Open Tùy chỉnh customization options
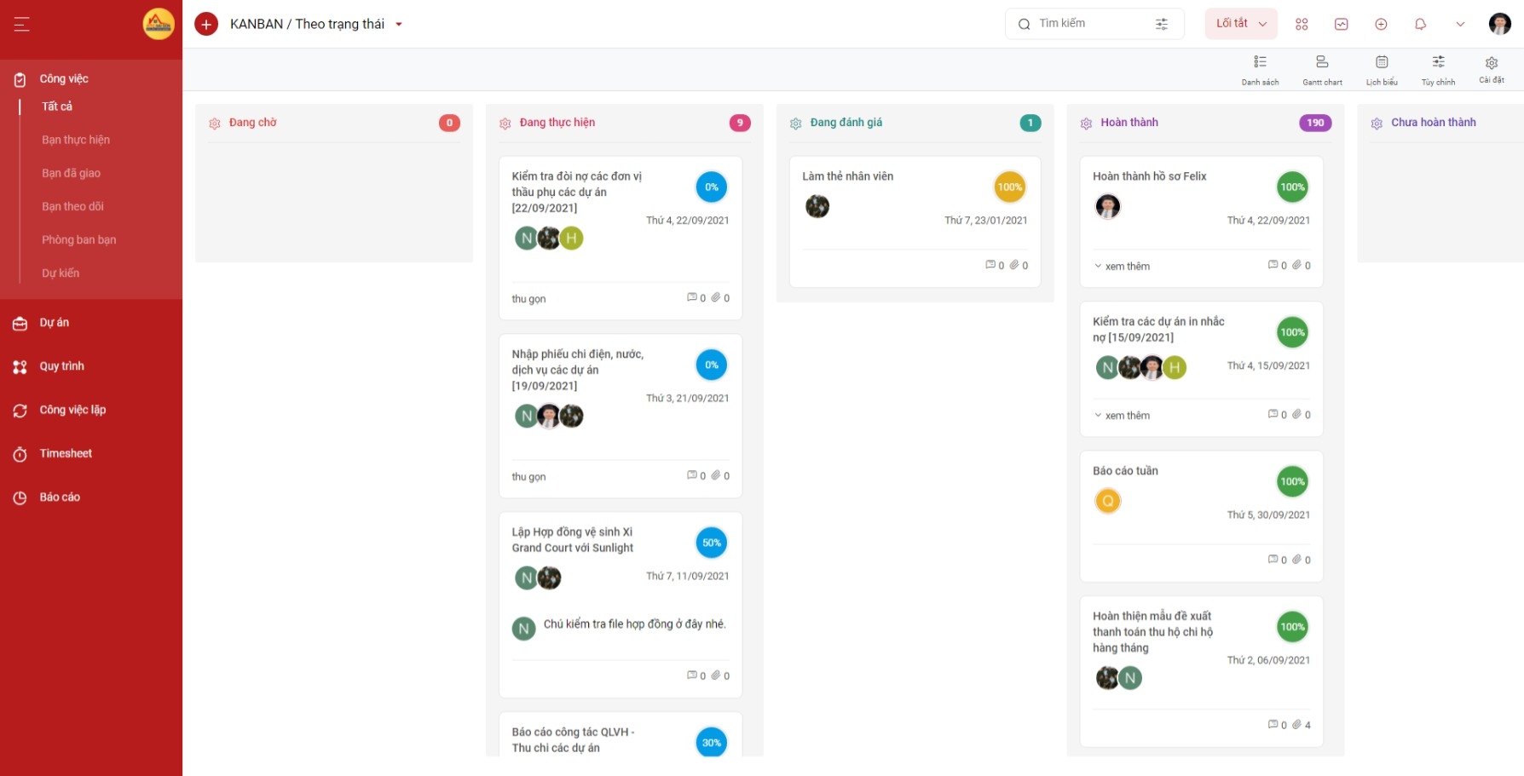This screenshot has height=776, width=1524. (x=1438, y=70)
